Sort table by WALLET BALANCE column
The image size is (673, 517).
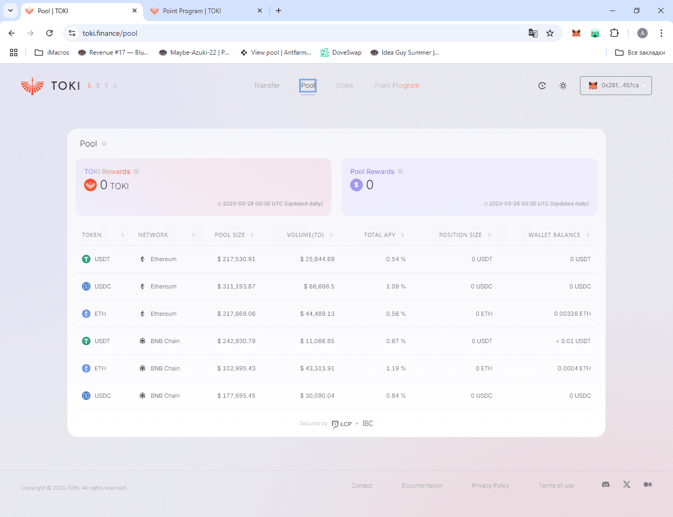click(559, 235)
